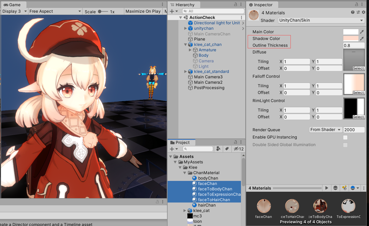Lock the Hierarchy panel with the padlock

[236, 5]
